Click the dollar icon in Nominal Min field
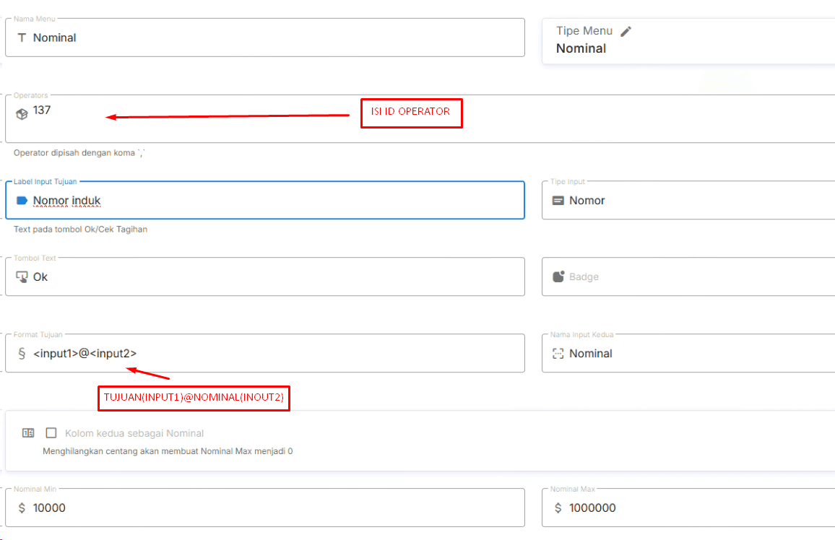 coord(22,508)
